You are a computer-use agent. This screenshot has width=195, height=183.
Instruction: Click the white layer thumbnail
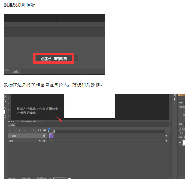[x=184, y=142]
